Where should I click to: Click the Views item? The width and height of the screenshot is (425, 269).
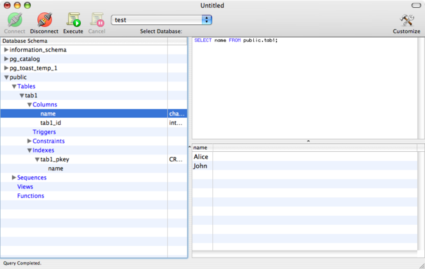click(x=25, y=187)
